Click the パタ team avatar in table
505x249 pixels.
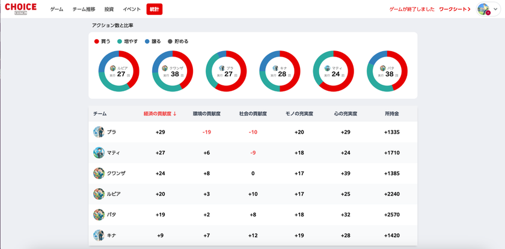(99, 215)
